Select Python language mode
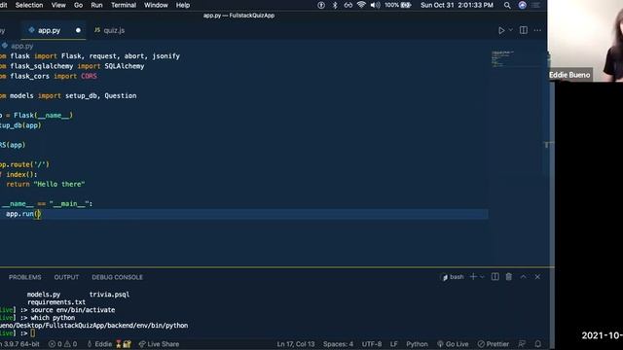623x350 pixels. tap(417, 344)
